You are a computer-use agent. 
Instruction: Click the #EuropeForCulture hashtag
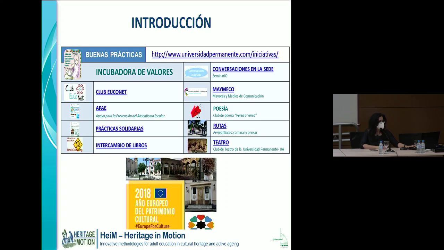coord(152,226)
